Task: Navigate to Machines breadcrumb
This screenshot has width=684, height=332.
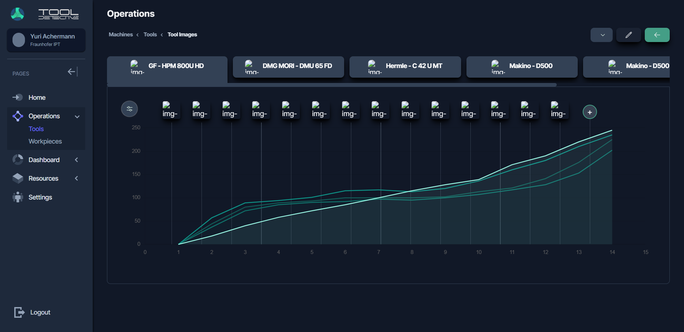Action: [x=121, y=35]
